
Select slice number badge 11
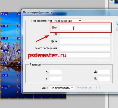click(2, 26)
